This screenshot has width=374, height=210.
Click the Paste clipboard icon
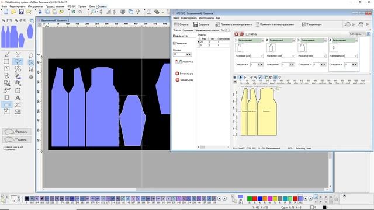pyautogui.click(x=54, y=12)
